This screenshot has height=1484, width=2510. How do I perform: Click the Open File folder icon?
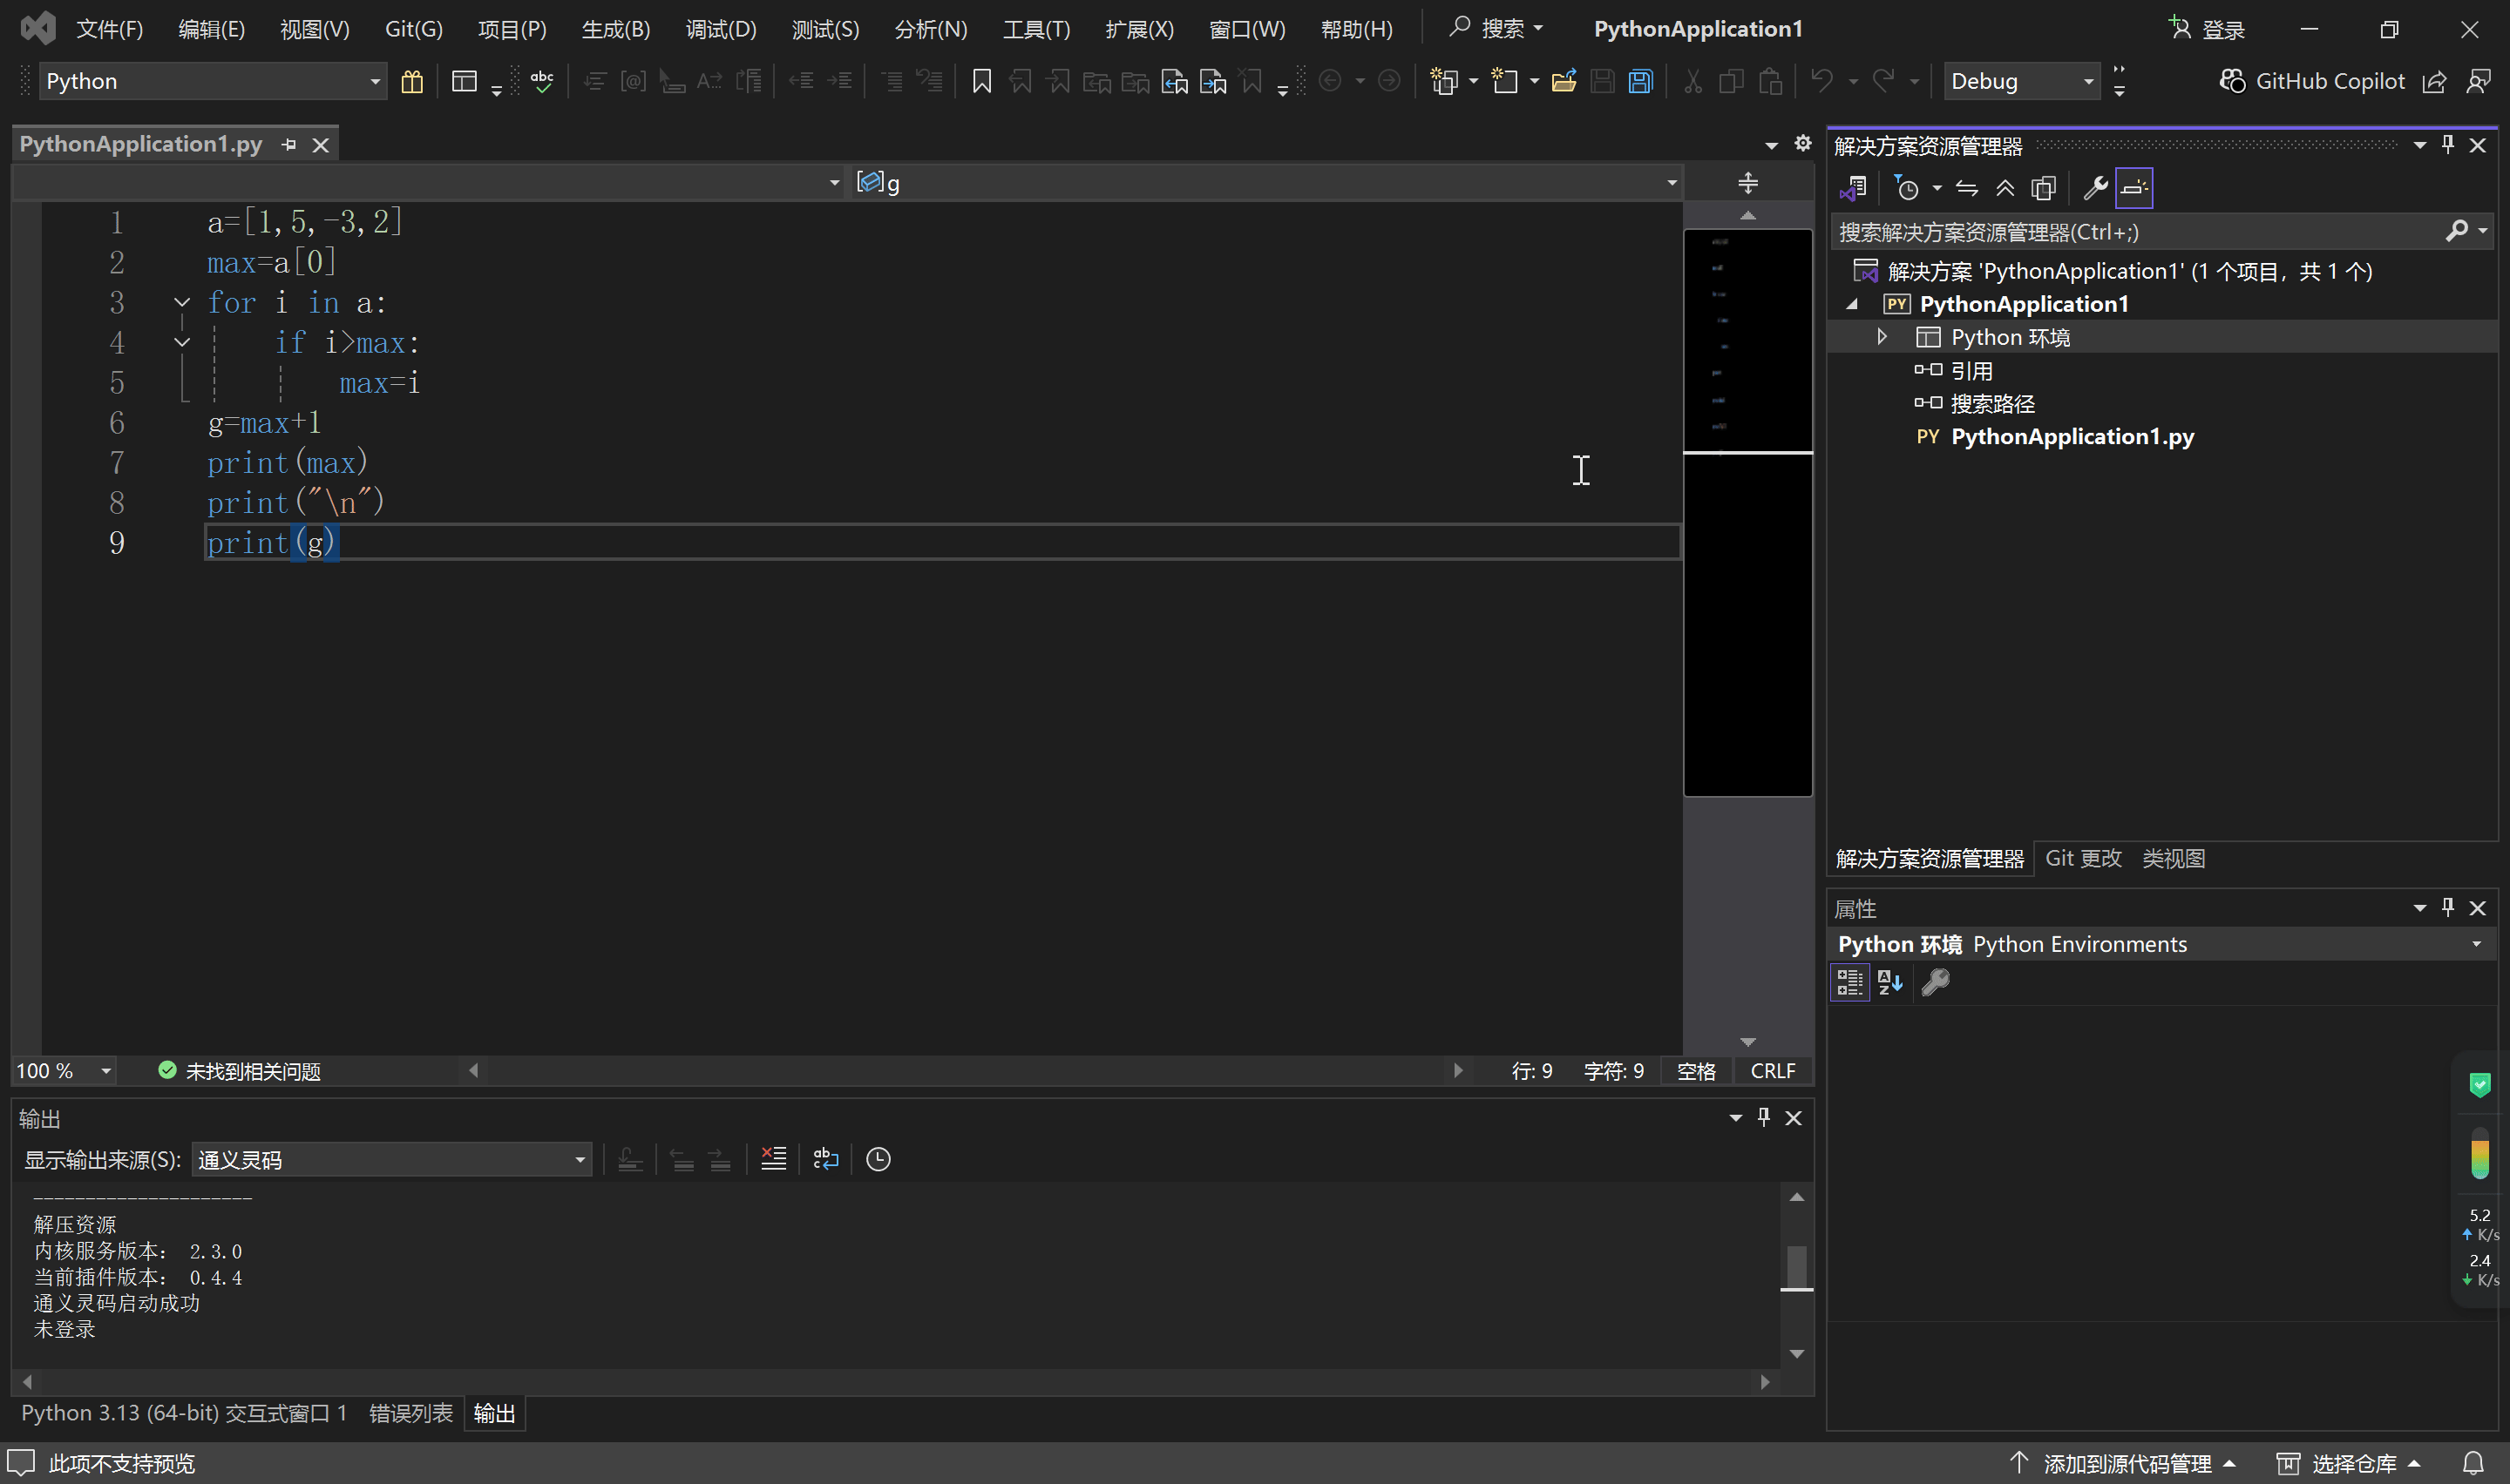(x=1564, y=81)
